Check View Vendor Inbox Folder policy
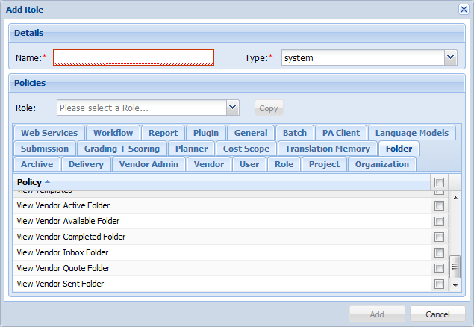 440,253
